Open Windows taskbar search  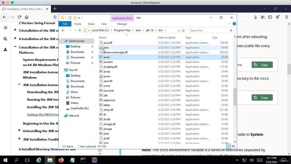(x=16, y=160)
